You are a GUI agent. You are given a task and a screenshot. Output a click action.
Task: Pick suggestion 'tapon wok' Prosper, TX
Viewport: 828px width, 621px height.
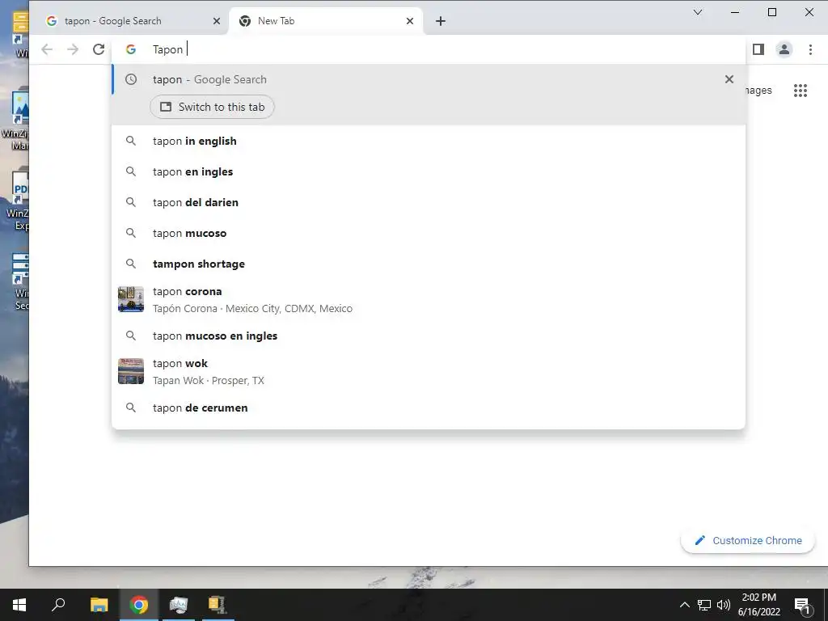(x=429, y=372)
